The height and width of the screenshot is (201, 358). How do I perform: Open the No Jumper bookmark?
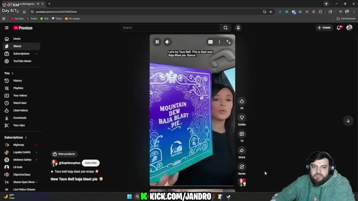click(72, 19)
